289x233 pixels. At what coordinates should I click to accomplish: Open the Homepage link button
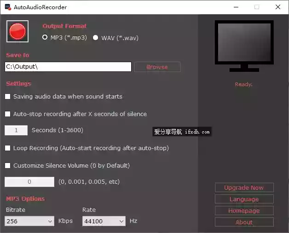(244, 210)
